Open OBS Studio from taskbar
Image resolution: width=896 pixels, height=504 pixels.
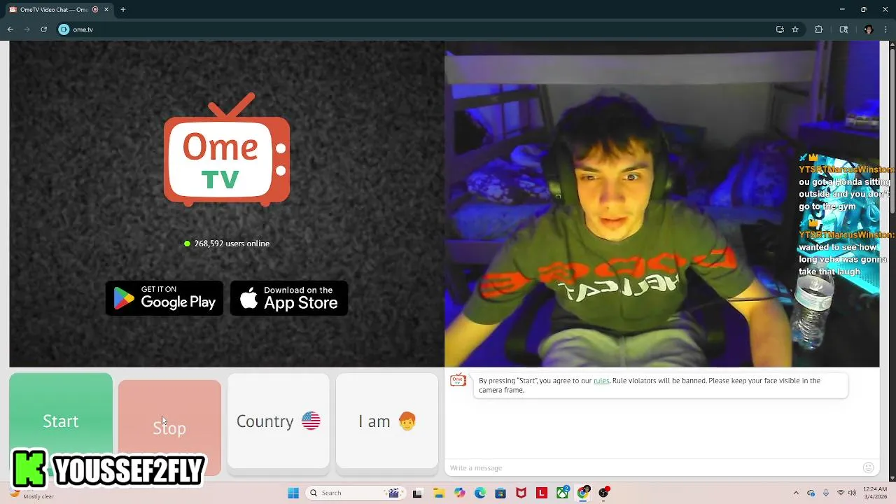click(604, 493)
